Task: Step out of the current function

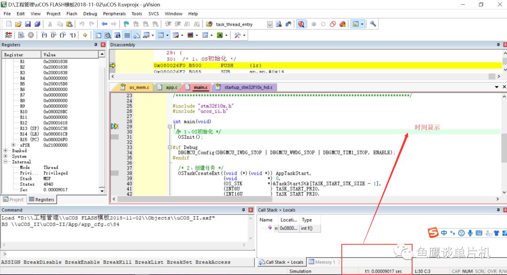Action: [x=63, y=35]
